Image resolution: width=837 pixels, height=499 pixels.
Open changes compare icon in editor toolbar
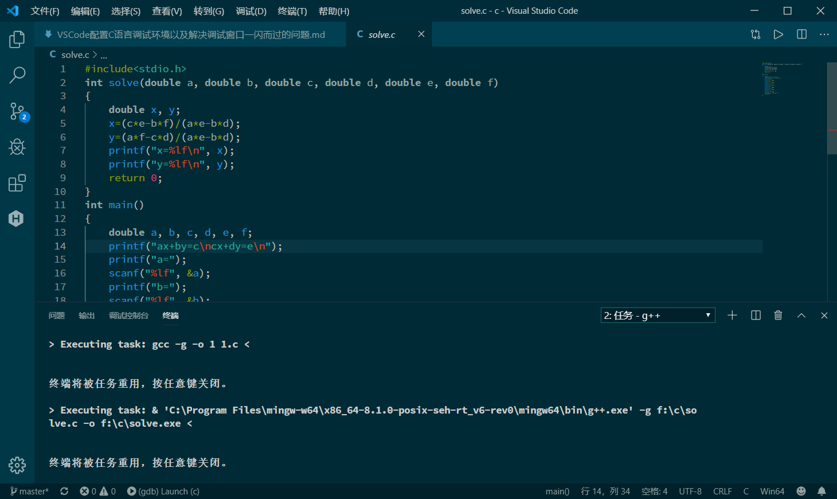coord(756,34)
